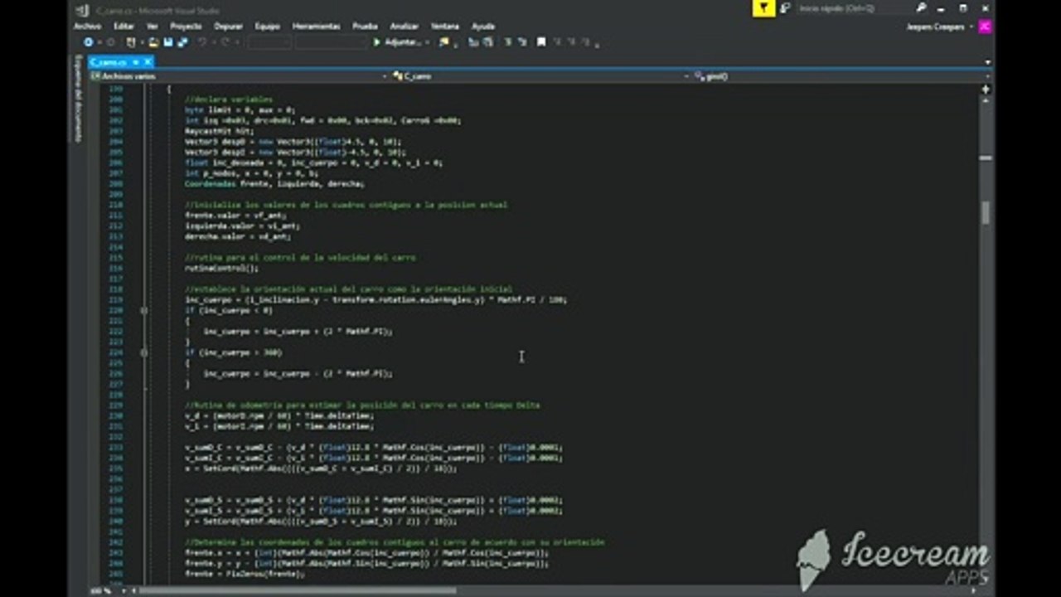1061x597 pixels.
Task: Open the feedback icon beside the flag
Action: 785,8
